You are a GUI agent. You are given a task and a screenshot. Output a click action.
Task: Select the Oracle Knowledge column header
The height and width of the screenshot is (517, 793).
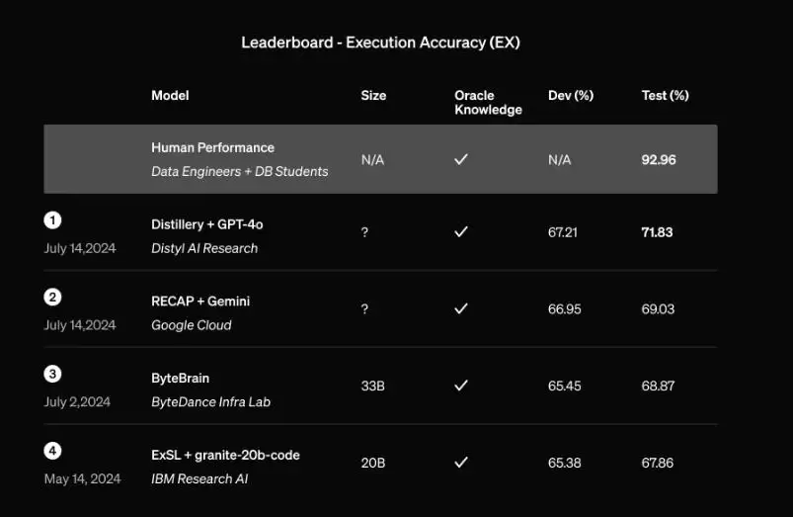(488, 102)
